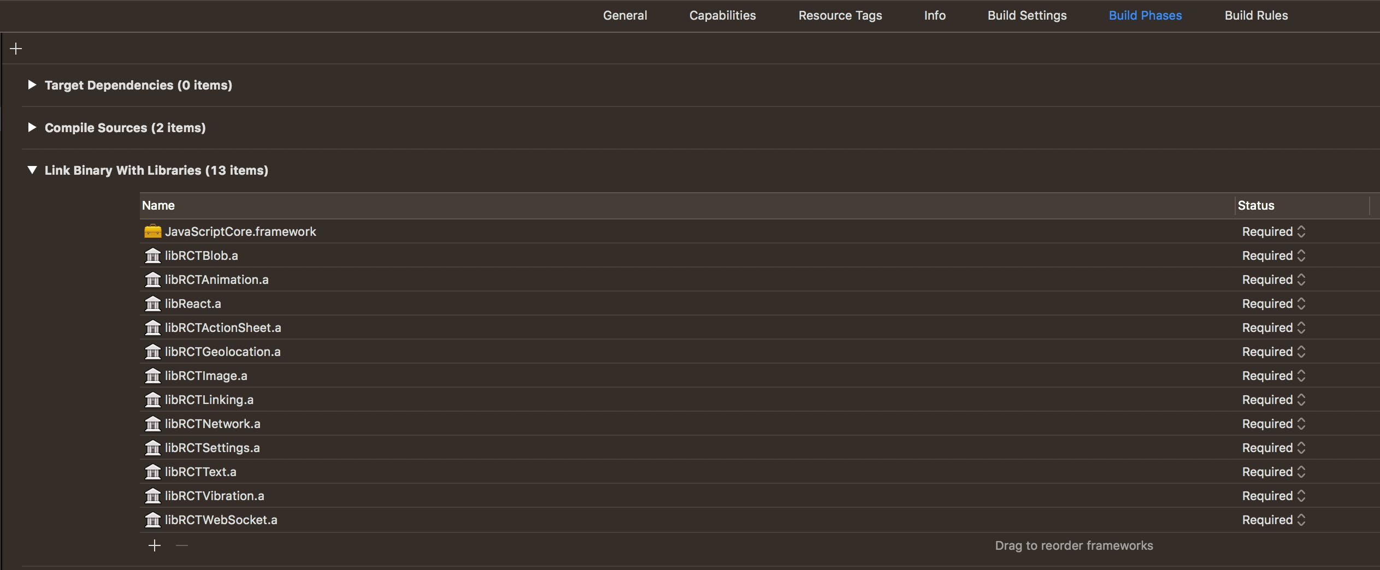Click the Status column header
Screen dimensions: 1380x570
[x=1302, y=205]
